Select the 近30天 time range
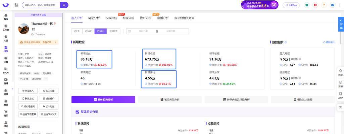 coord(88,31)
